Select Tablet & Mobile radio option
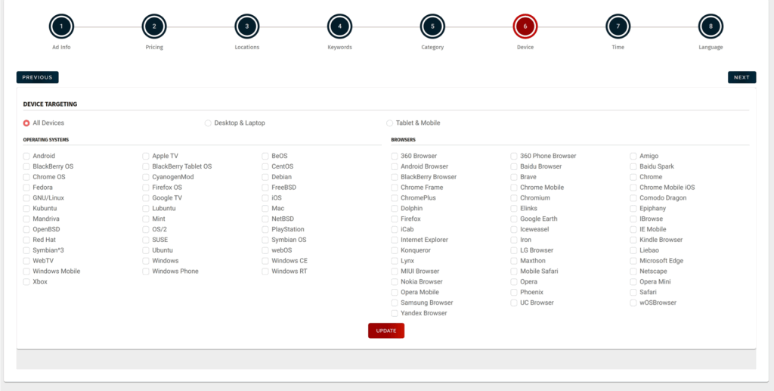The width and height of the screenshot is (774, 391). (390, 123)
